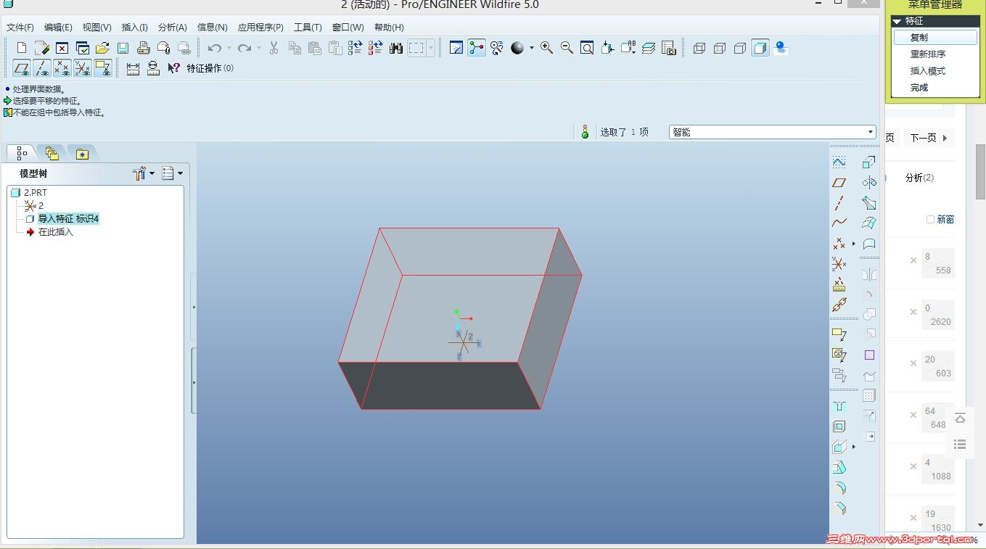
Task: Open the 编辑(E) menu
Action: pyautogui.click(x=58, y=28)
